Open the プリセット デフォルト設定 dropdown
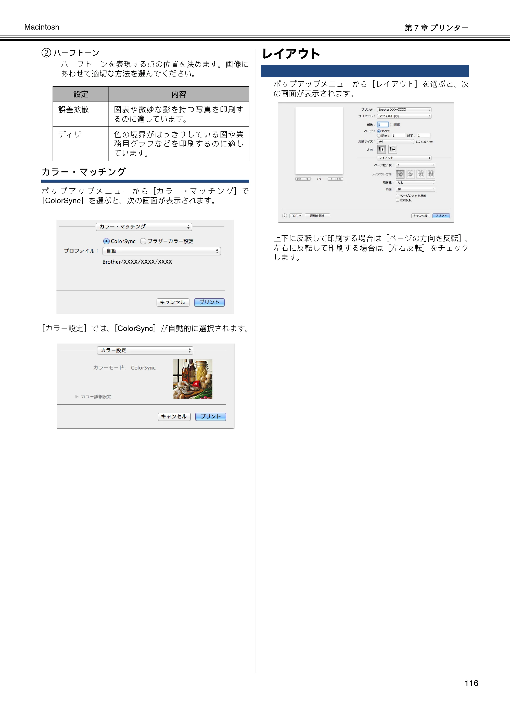 click(404, 116)
